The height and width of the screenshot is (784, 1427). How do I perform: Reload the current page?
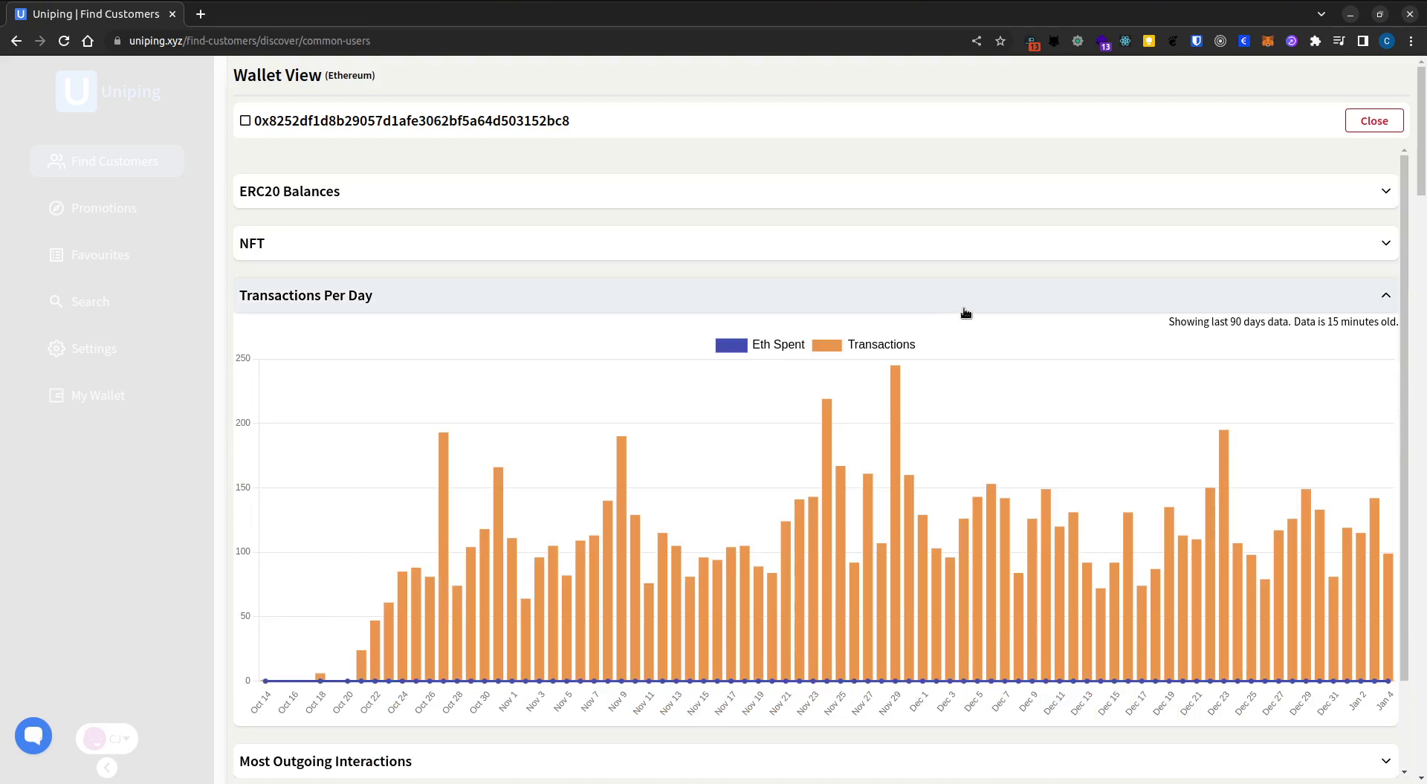pyautogui.click(x=64, y=41)
